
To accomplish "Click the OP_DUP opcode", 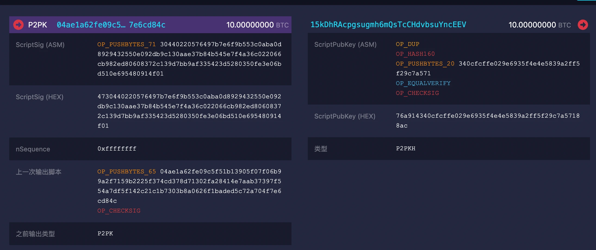I will point(407,44).
